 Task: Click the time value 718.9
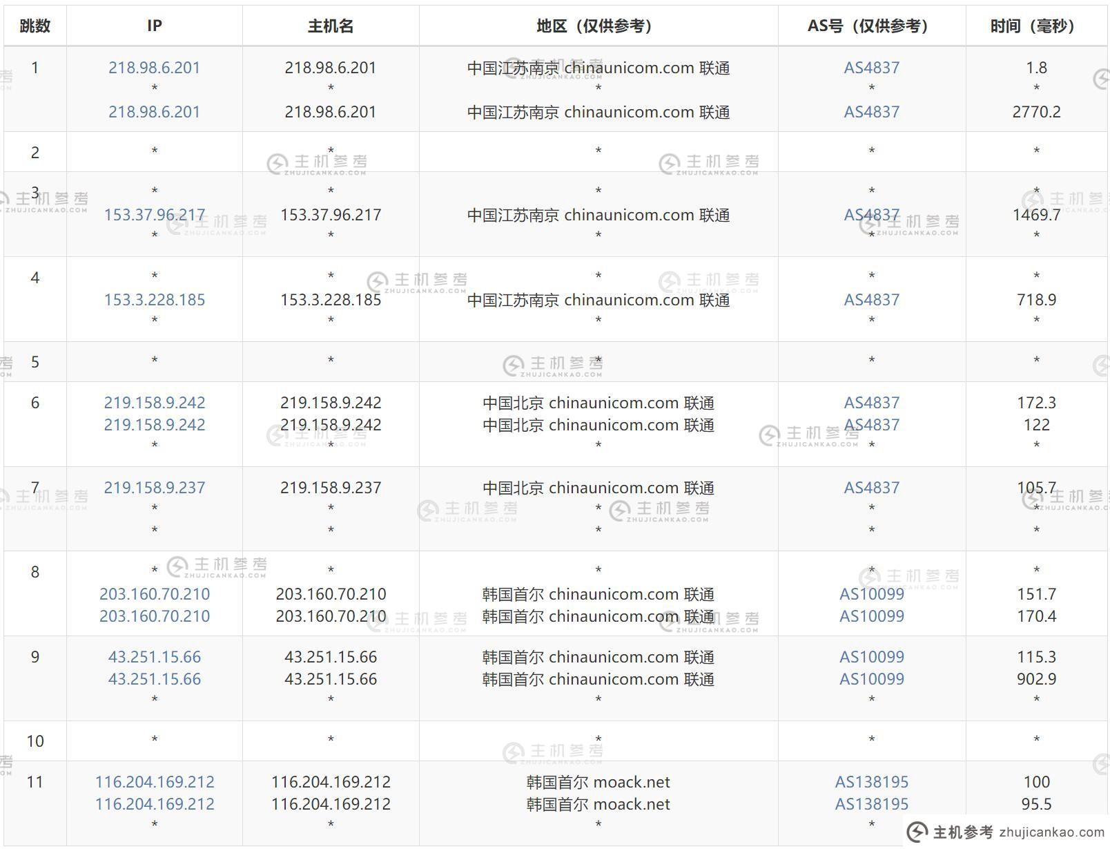point(1037,300)
